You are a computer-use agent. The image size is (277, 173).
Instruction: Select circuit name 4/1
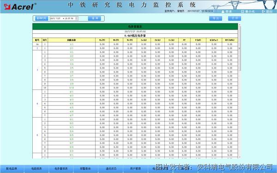coord(72,92)
